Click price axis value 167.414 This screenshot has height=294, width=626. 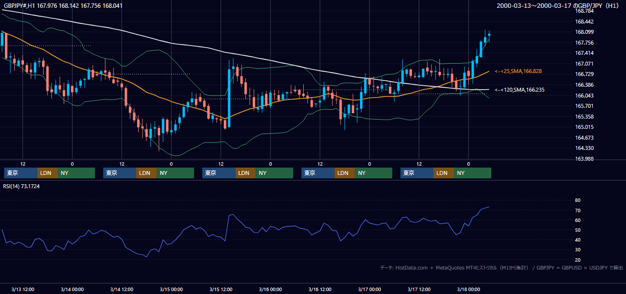click(x=583, y=53)
